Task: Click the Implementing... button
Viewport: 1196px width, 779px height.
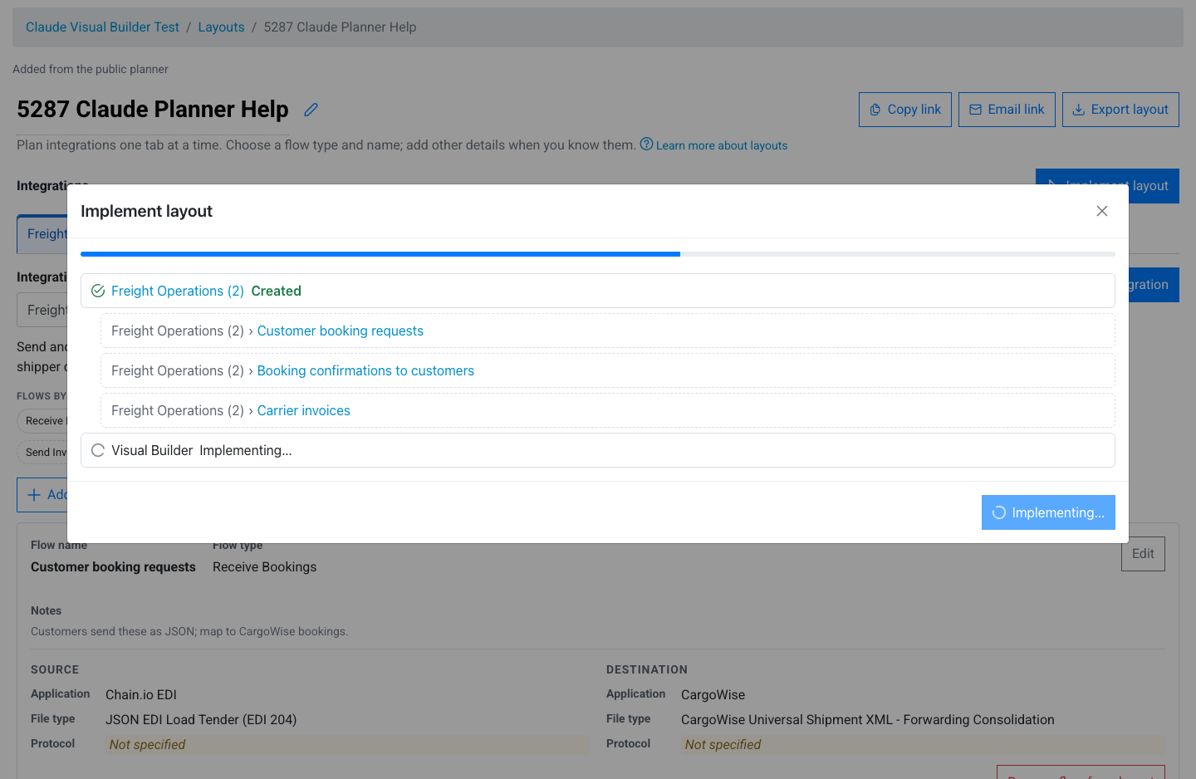Action: pos(1048,512)
